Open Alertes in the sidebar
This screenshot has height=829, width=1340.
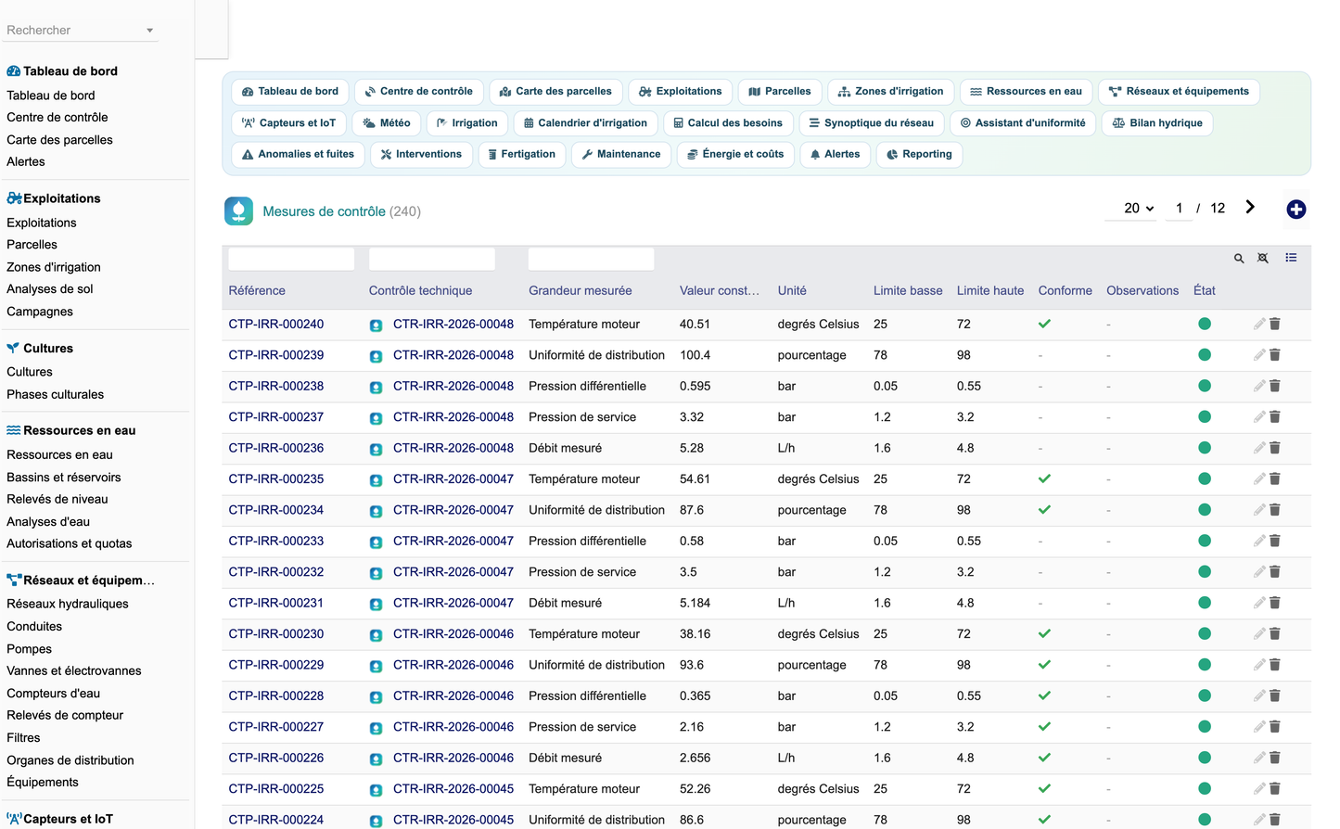(26, 161)
